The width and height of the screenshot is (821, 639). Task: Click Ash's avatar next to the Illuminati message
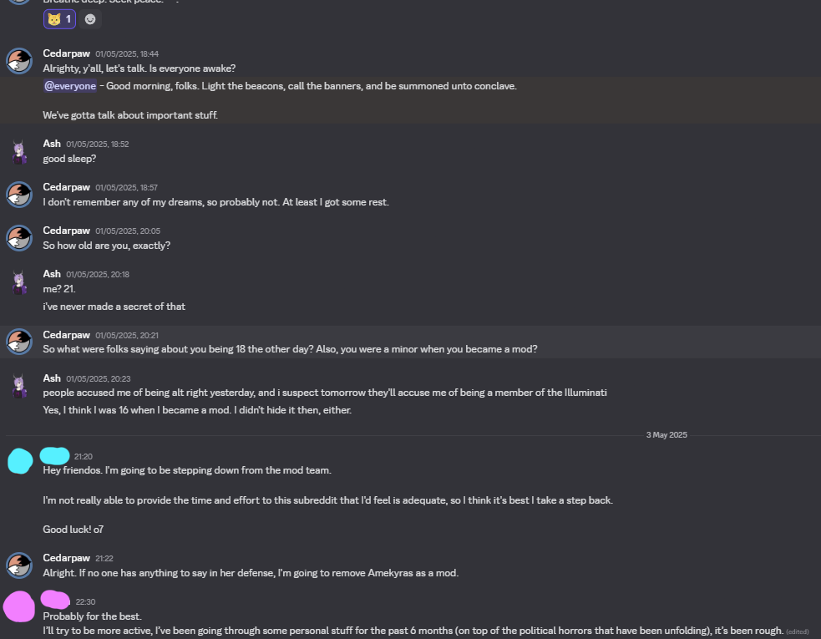(x=19, y=385)
